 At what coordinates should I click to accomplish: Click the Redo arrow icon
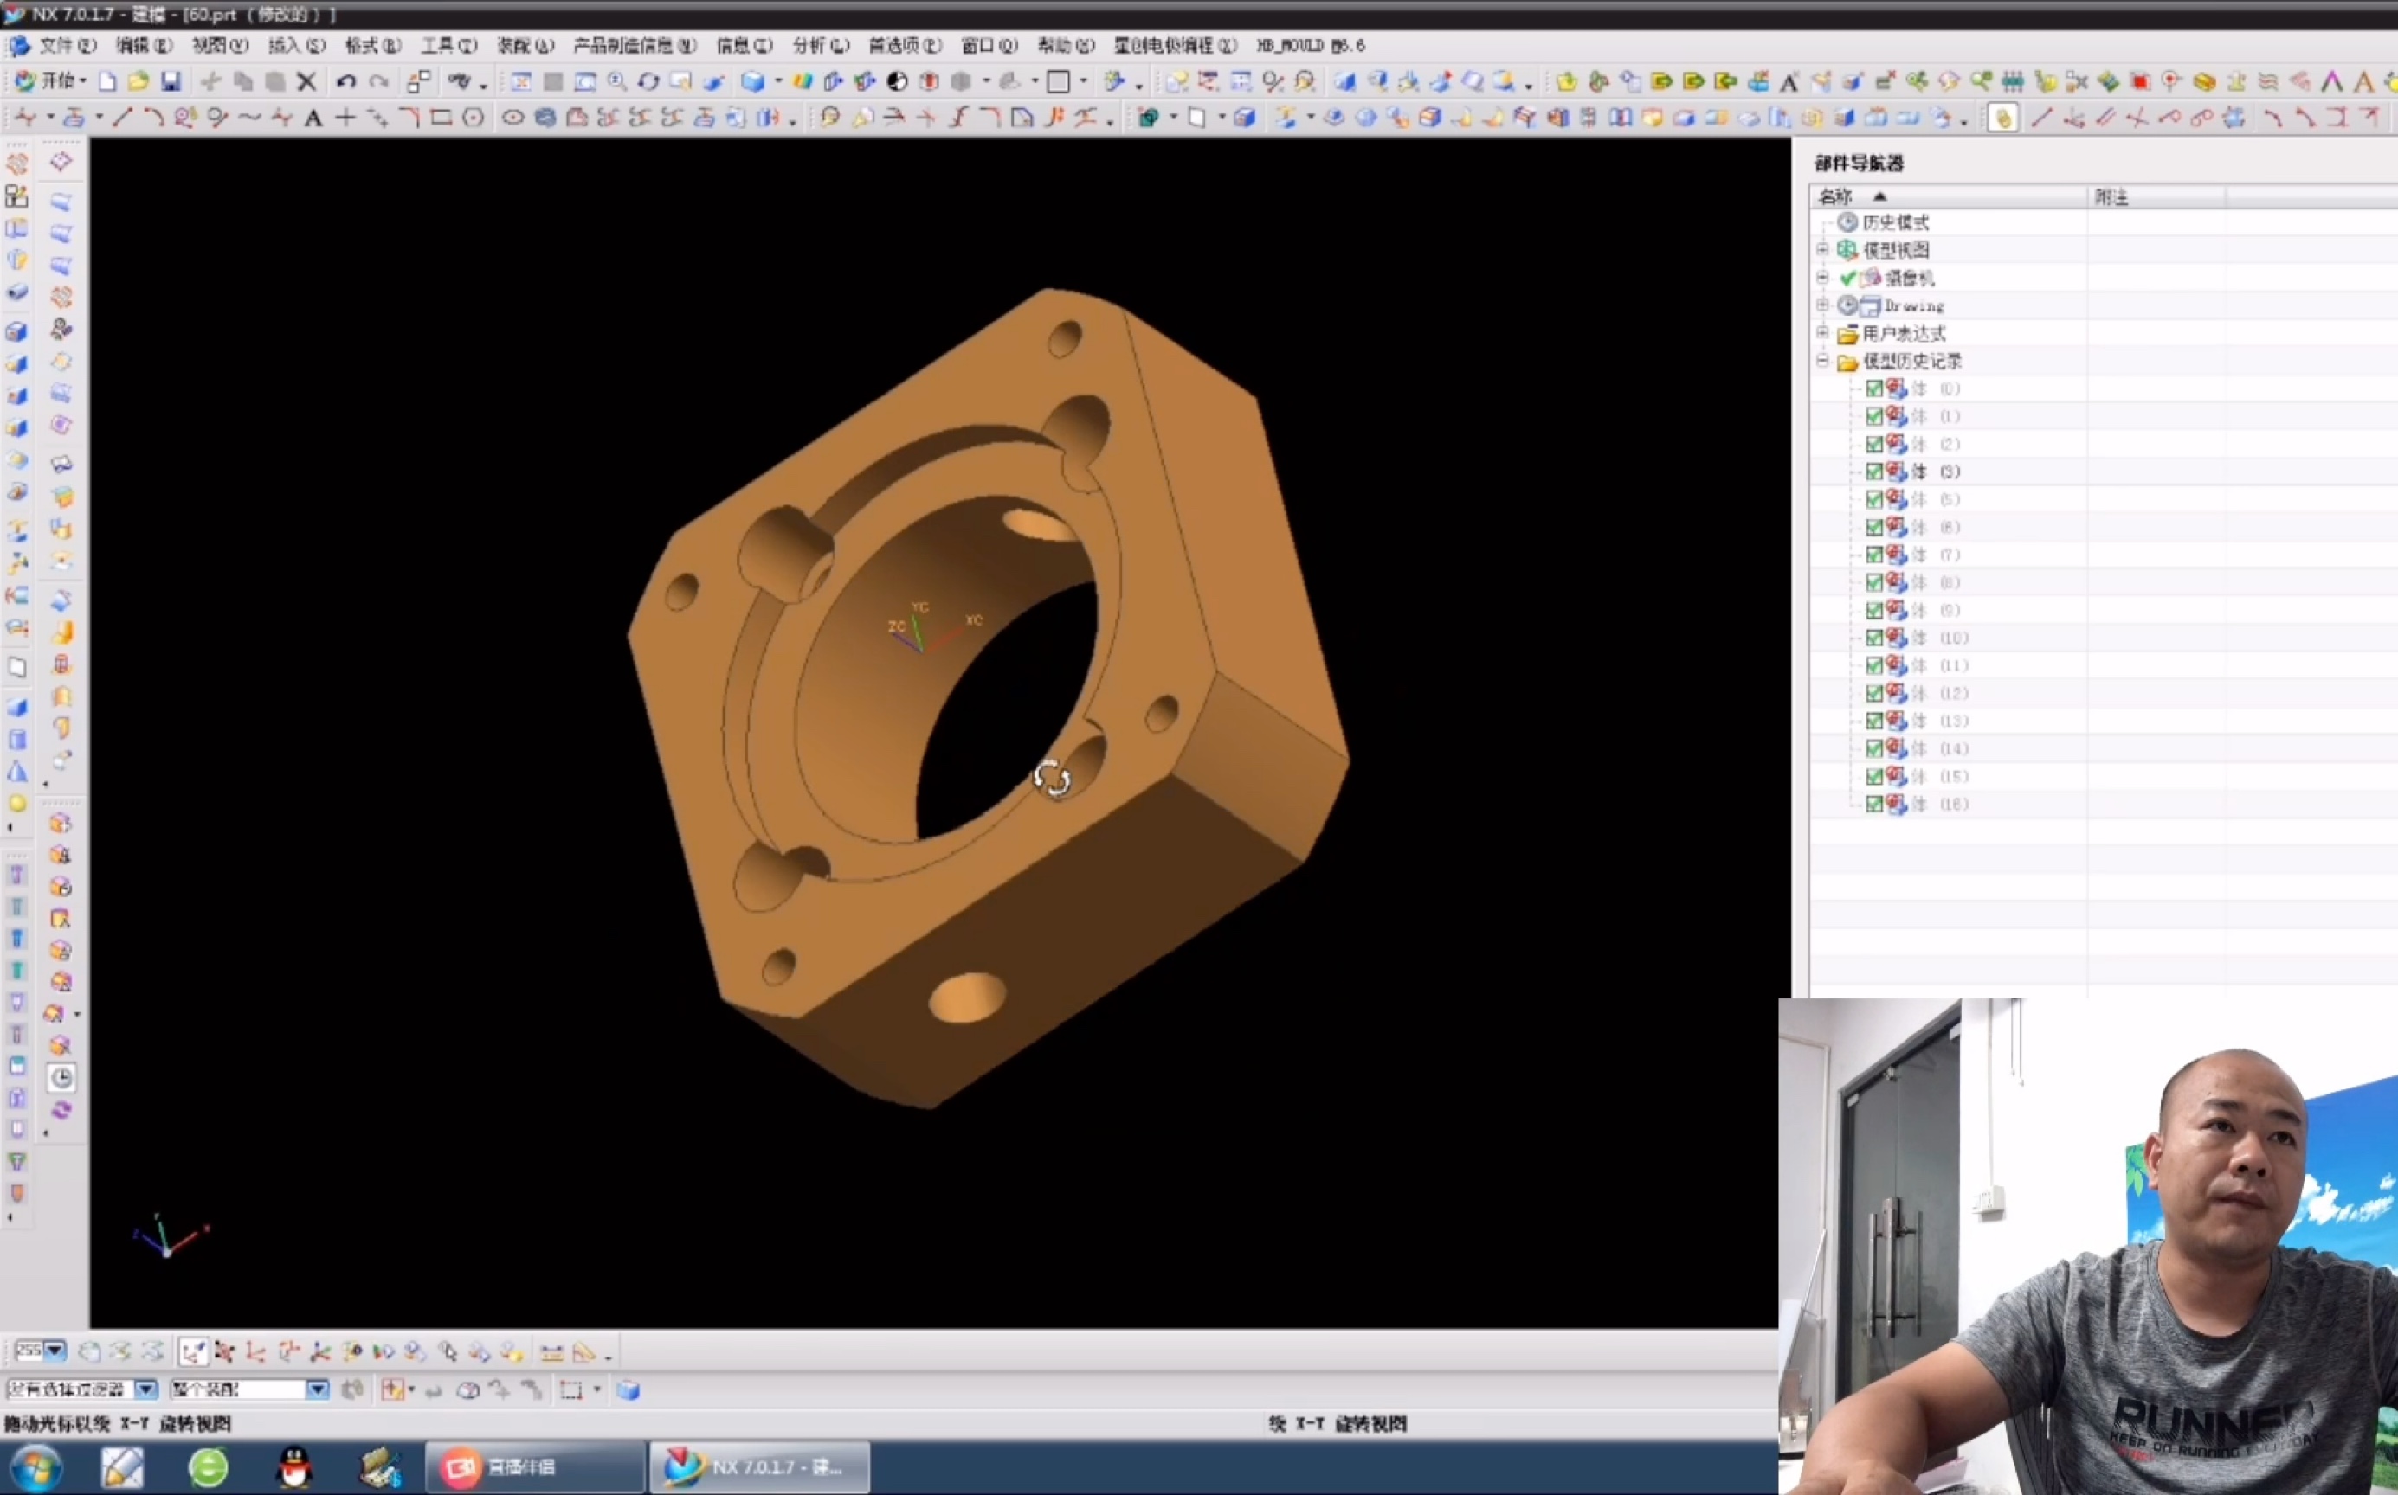pos(378,81)
